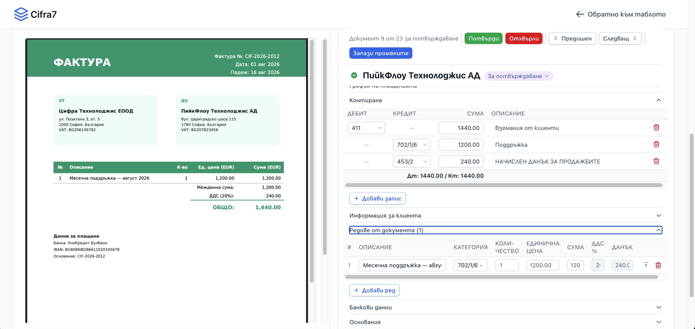
Task: Click the invoice preview vertical scrollbar
Action: pos(312,161)
